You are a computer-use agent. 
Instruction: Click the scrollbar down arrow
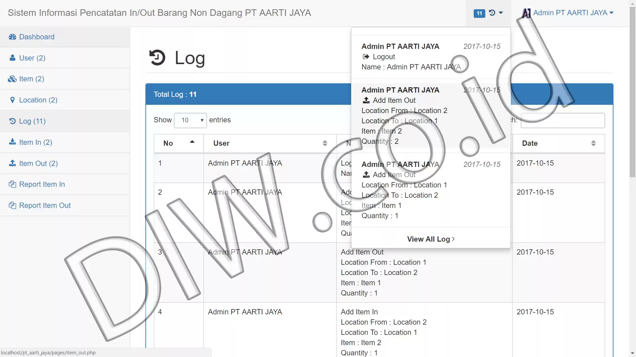click(632, 353)
